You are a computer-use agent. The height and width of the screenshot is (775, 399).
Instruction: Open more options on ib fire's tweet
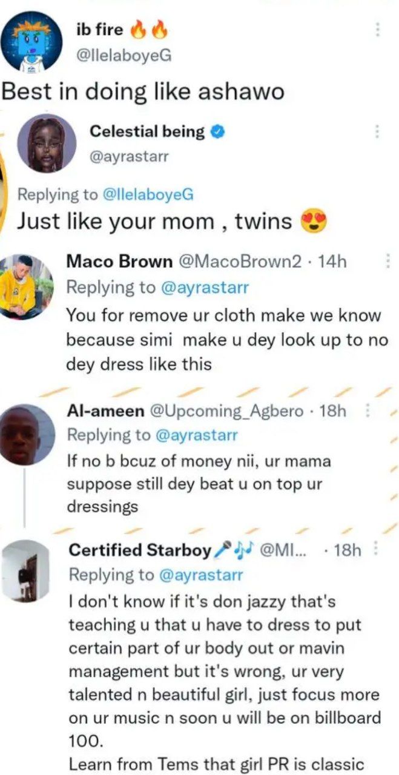click(x=377, y=29)
